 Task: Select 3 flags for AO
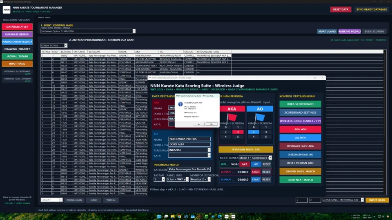(266, 132)
